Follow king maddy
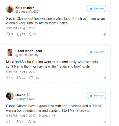The image size is (119, 126). pos(97,9)
